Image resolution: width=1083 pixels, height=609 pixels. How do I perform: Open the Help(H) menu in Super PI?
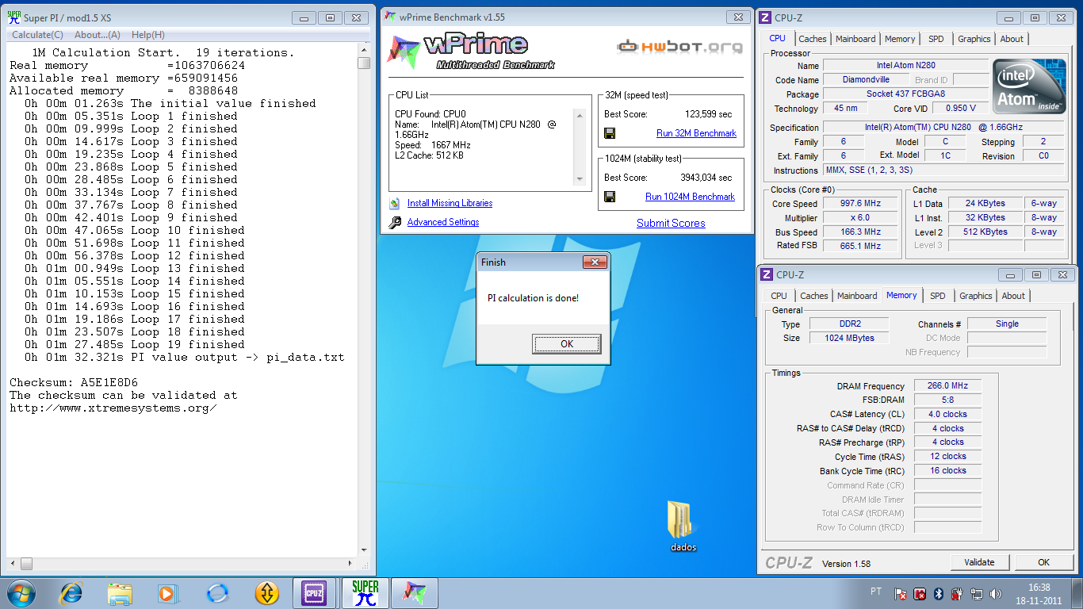[x=148, y=35]
